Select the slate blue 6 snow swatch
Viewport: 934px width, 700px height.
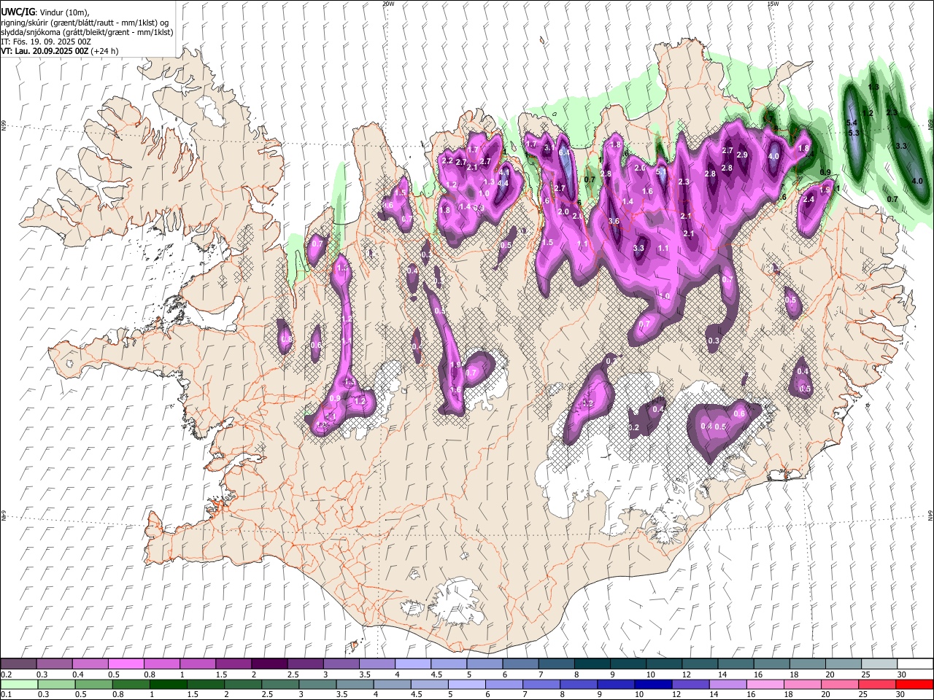click(x=520, y=664)
